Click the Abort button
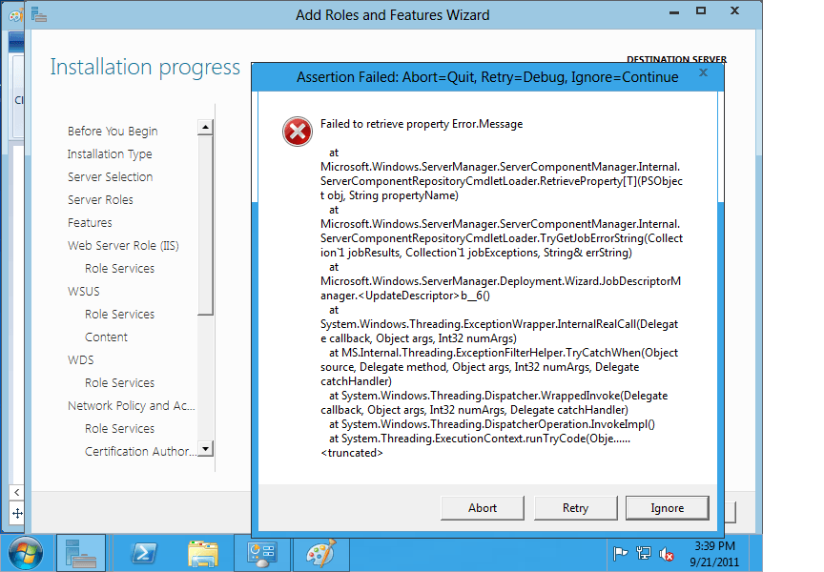Screen dimensions: 824x572 [x=482, y=508]
